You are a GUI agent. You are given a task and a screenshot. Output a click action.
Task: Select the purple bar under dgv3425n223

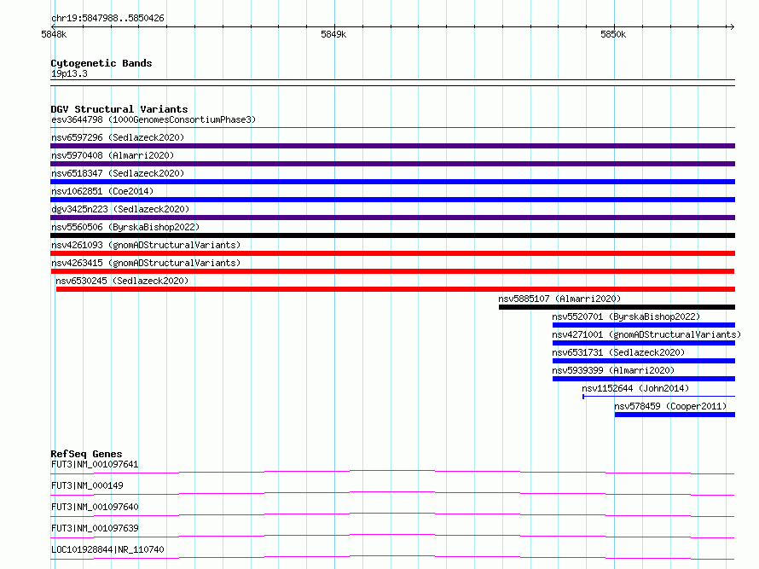[x=392, y=218]
